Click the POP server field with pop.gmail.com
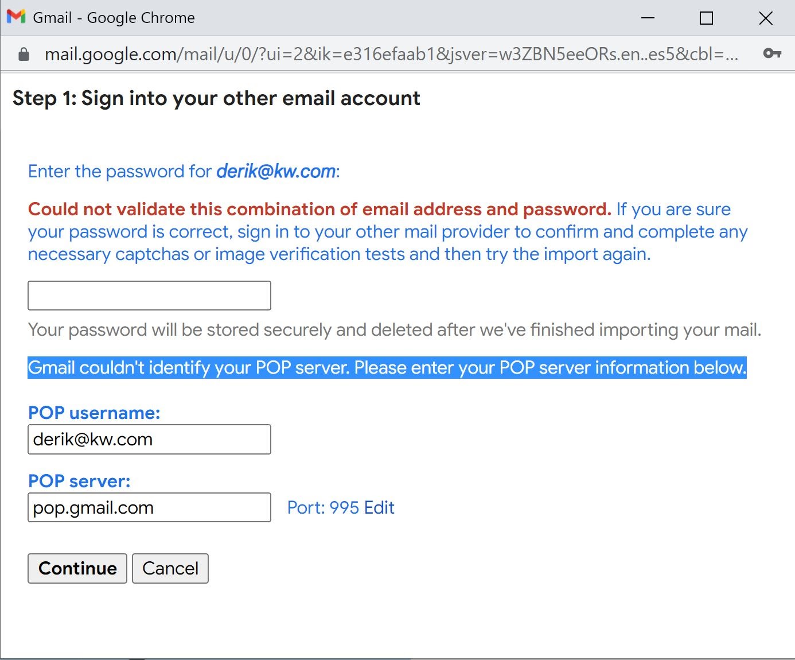 point(149,507)
